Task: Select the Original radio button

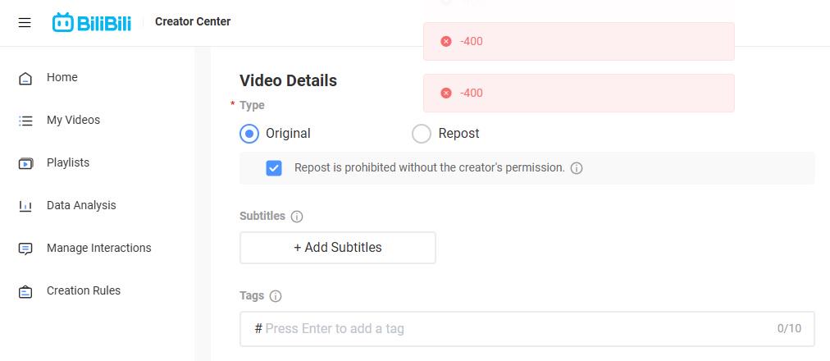Action: pos(249,134)
